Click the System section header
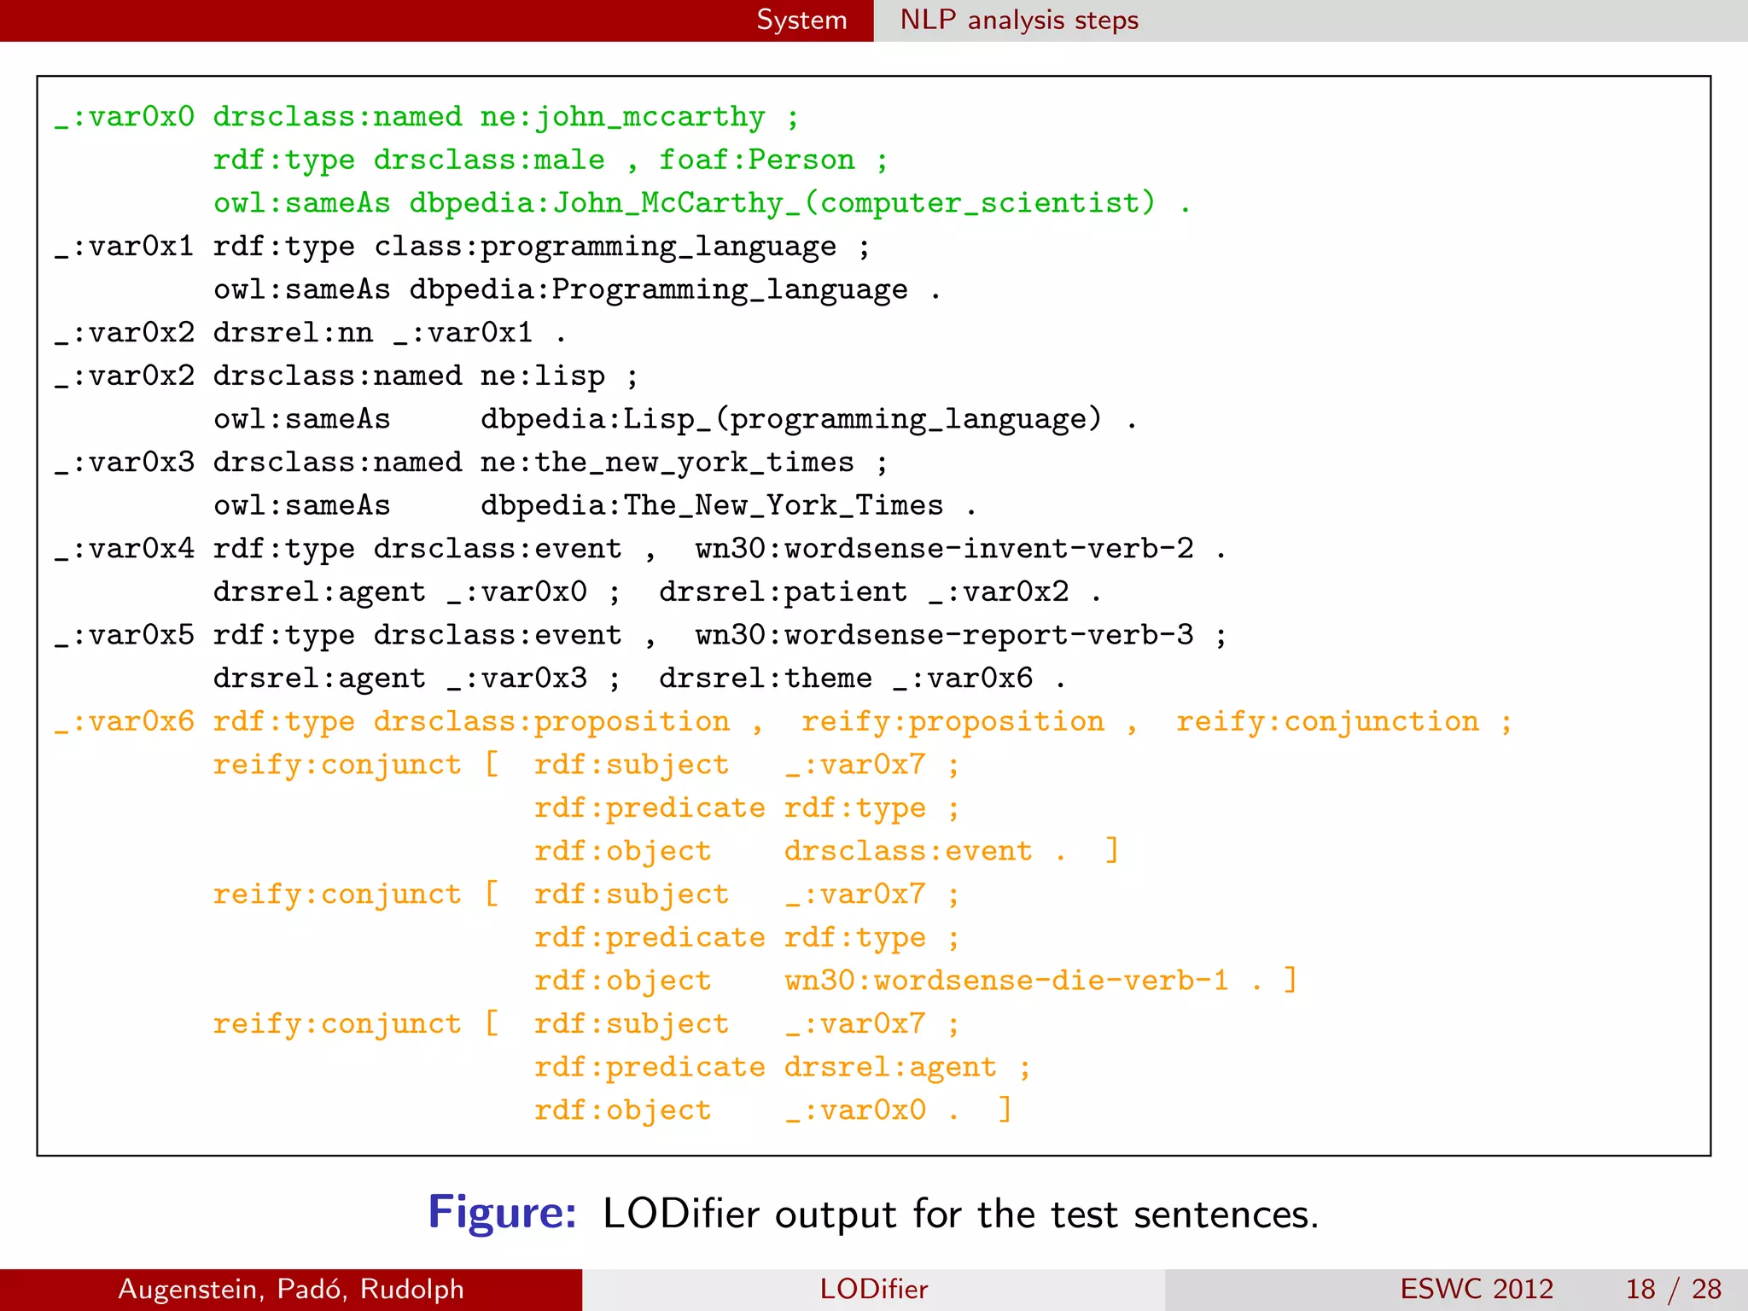 point(801,20)
